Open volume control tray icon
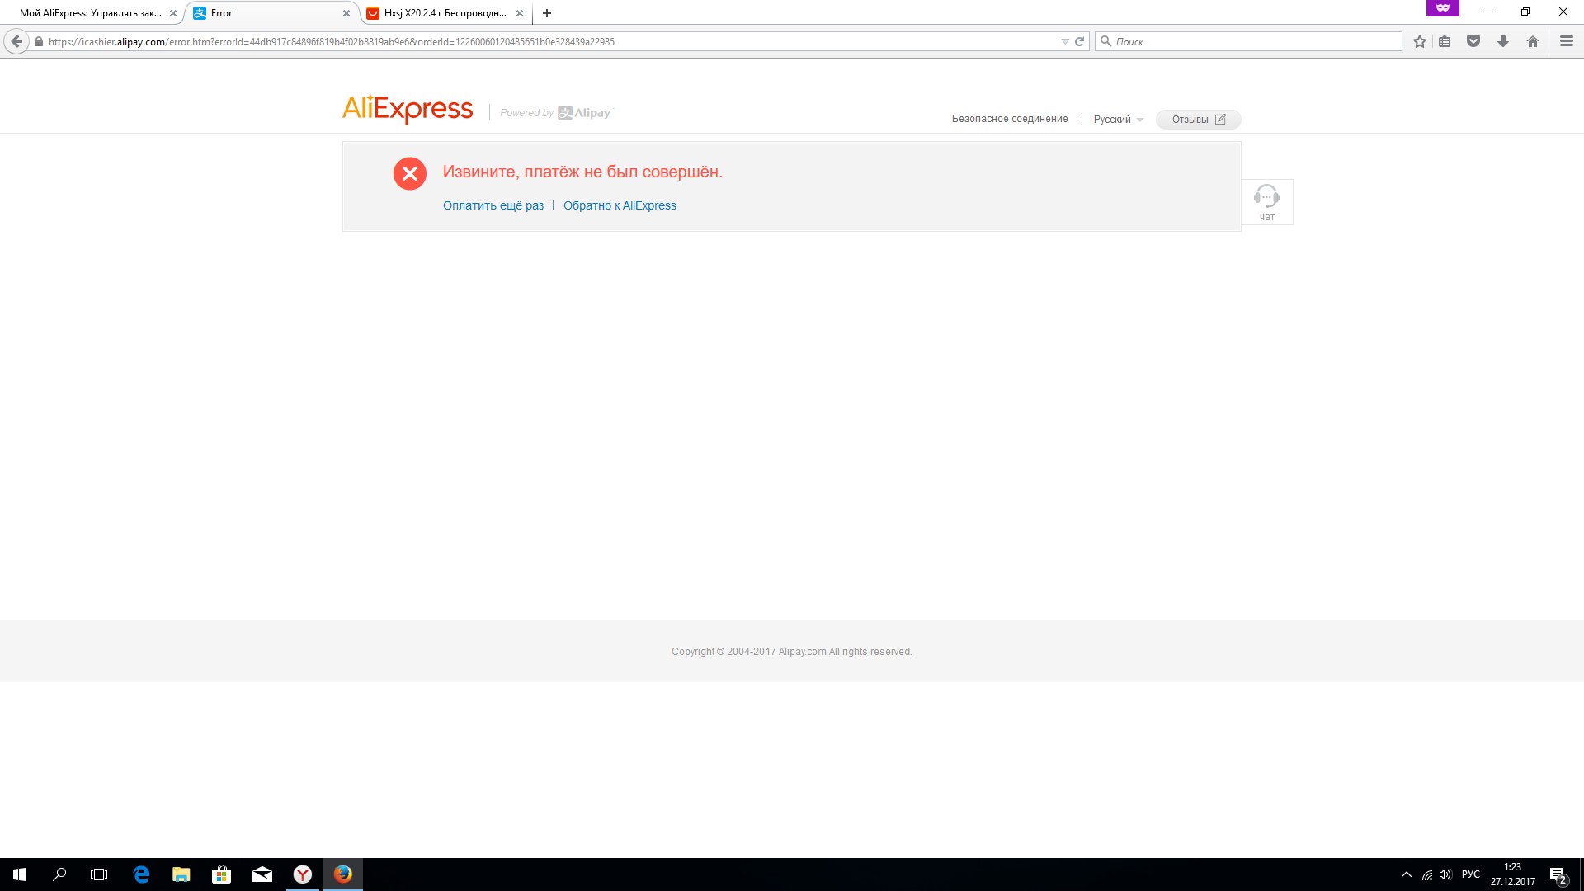Image resolution: width=1584 pixels, height=891 pixels. pos(1445,874)
